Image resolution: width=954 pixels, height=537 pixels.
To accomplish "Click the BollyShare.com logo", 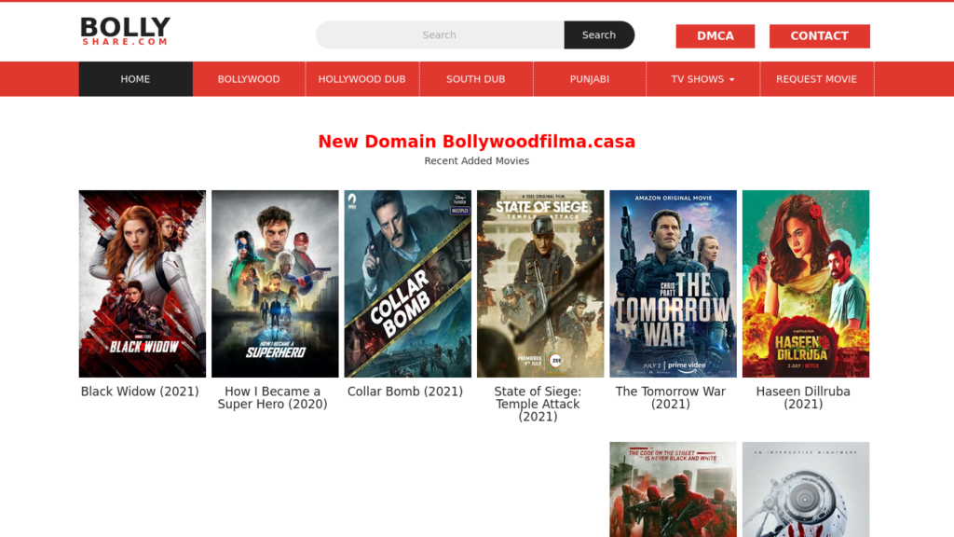I will click(125, 32).
